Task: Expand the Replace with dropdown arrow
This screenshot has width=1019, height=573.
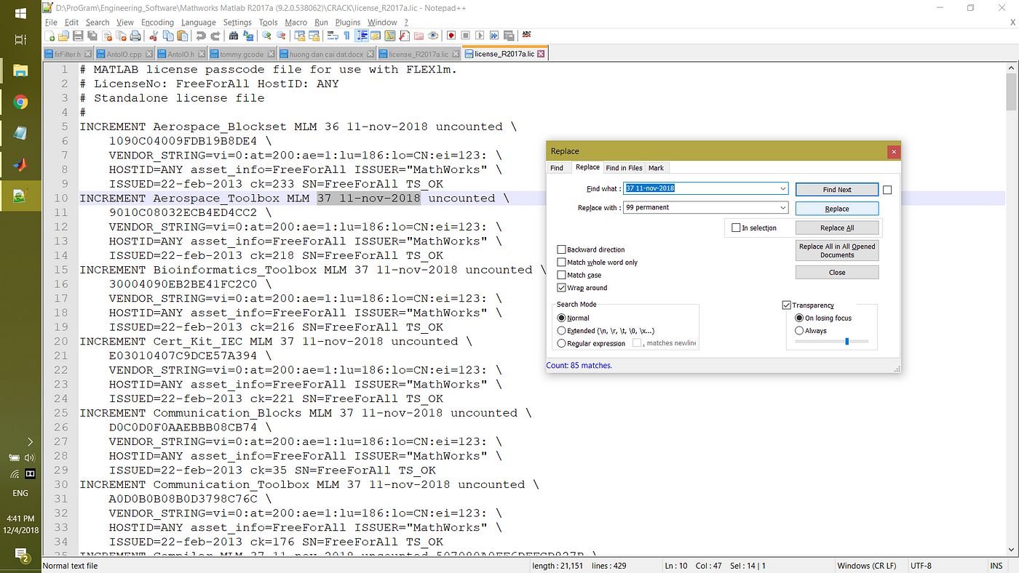Action: pos(783,207)
